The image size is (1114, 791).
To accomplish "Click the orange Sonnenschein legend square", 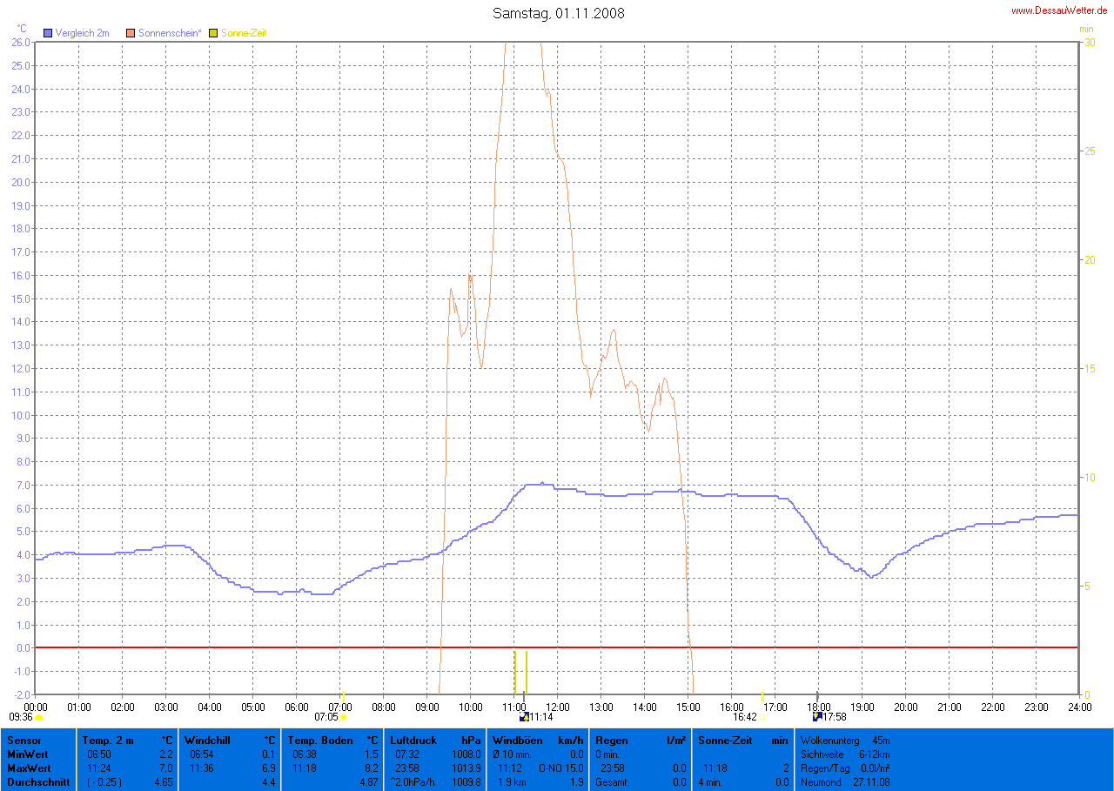I will pyautogui.click(x=131, y=33).
